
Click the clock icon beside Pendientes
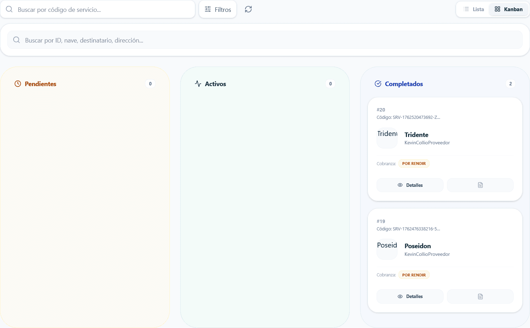[18, 84]
